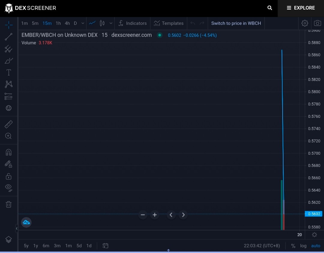Screen dimensions: 324x253
Task: Open price scale settings gear
Action: click(x=314, y=235)
